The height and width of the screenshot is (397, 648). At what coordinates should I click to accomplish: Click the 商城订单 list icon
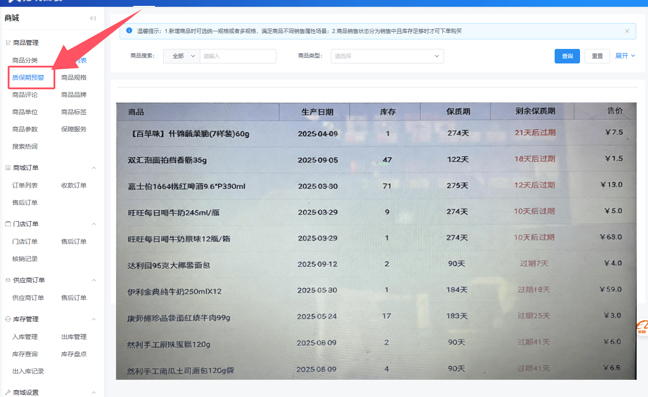(8, 168)
